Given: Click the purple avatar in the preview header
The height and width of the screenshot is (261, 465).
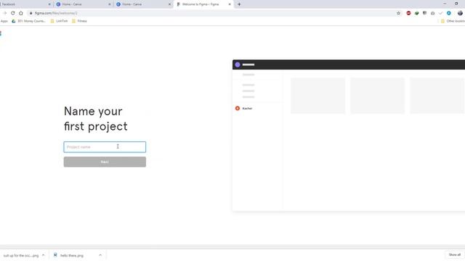Looking at the screenshot, I should 238,65.
